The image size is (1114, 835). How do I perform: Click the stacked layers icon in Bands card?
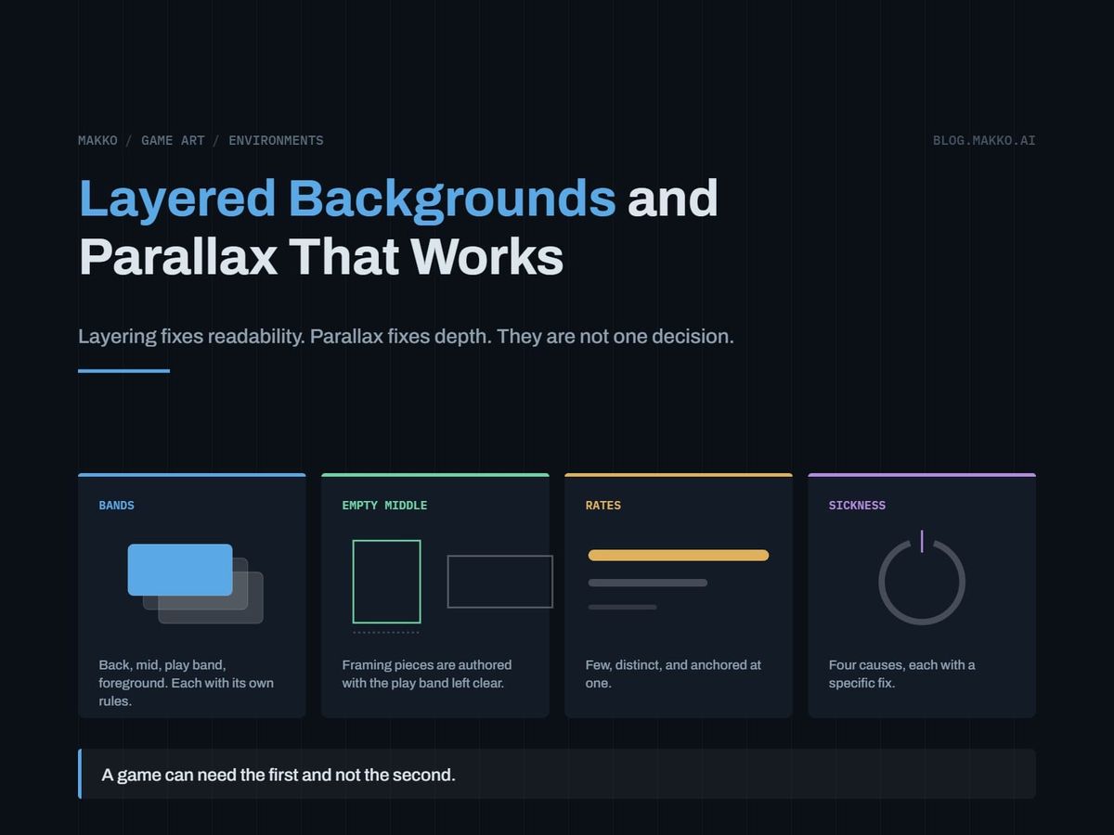[x=196, y=584]
